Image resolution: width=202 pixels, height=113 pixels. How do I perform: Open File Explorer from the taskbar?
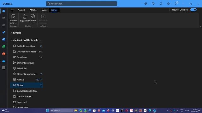click(76, 110)
